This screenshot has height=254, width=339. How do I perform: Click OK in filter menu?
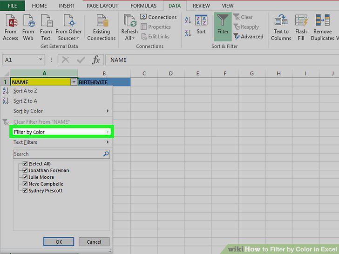point(59,242)
